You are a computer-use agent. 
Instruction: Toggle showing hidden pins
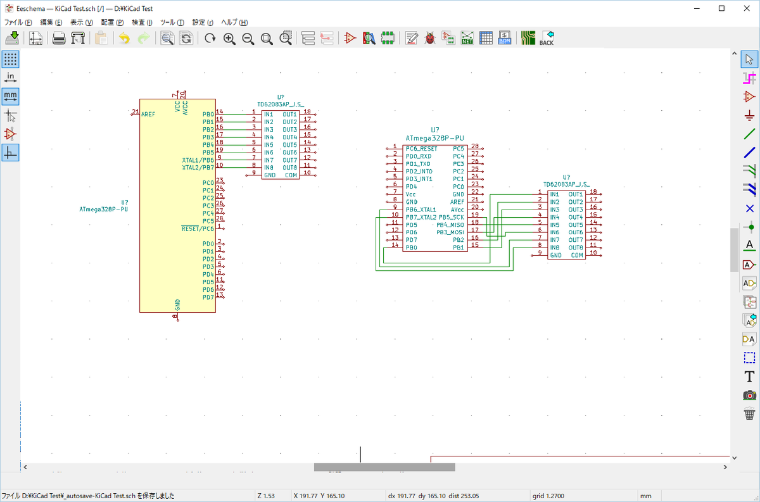[x=10, y=134]
